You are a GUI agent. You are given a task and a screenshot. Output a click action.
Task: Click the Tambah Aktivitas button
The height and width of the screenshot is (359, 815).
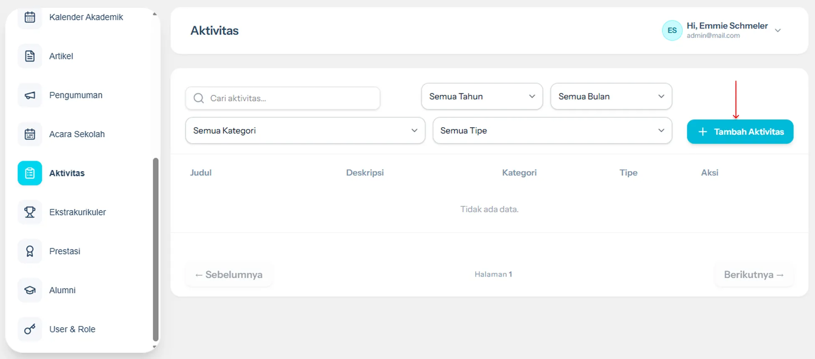click(x=740, y=132)
